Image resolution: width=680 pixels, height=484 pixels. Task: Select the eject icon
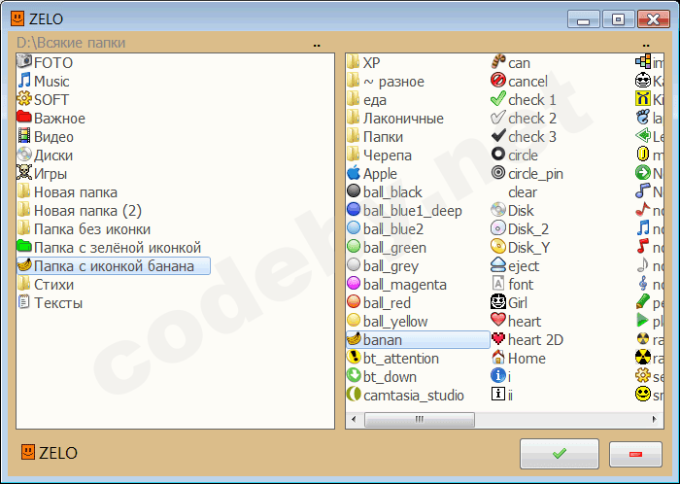498,265
